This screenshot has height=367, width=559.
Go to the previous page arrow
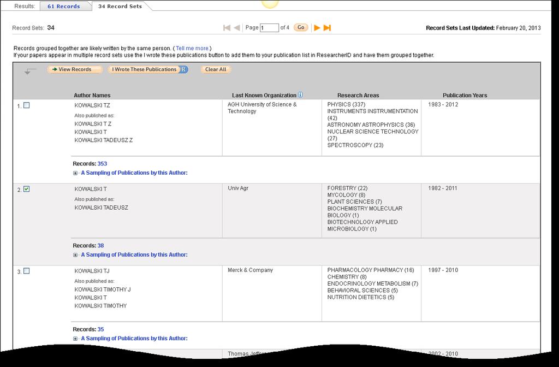tap(237, 28)
